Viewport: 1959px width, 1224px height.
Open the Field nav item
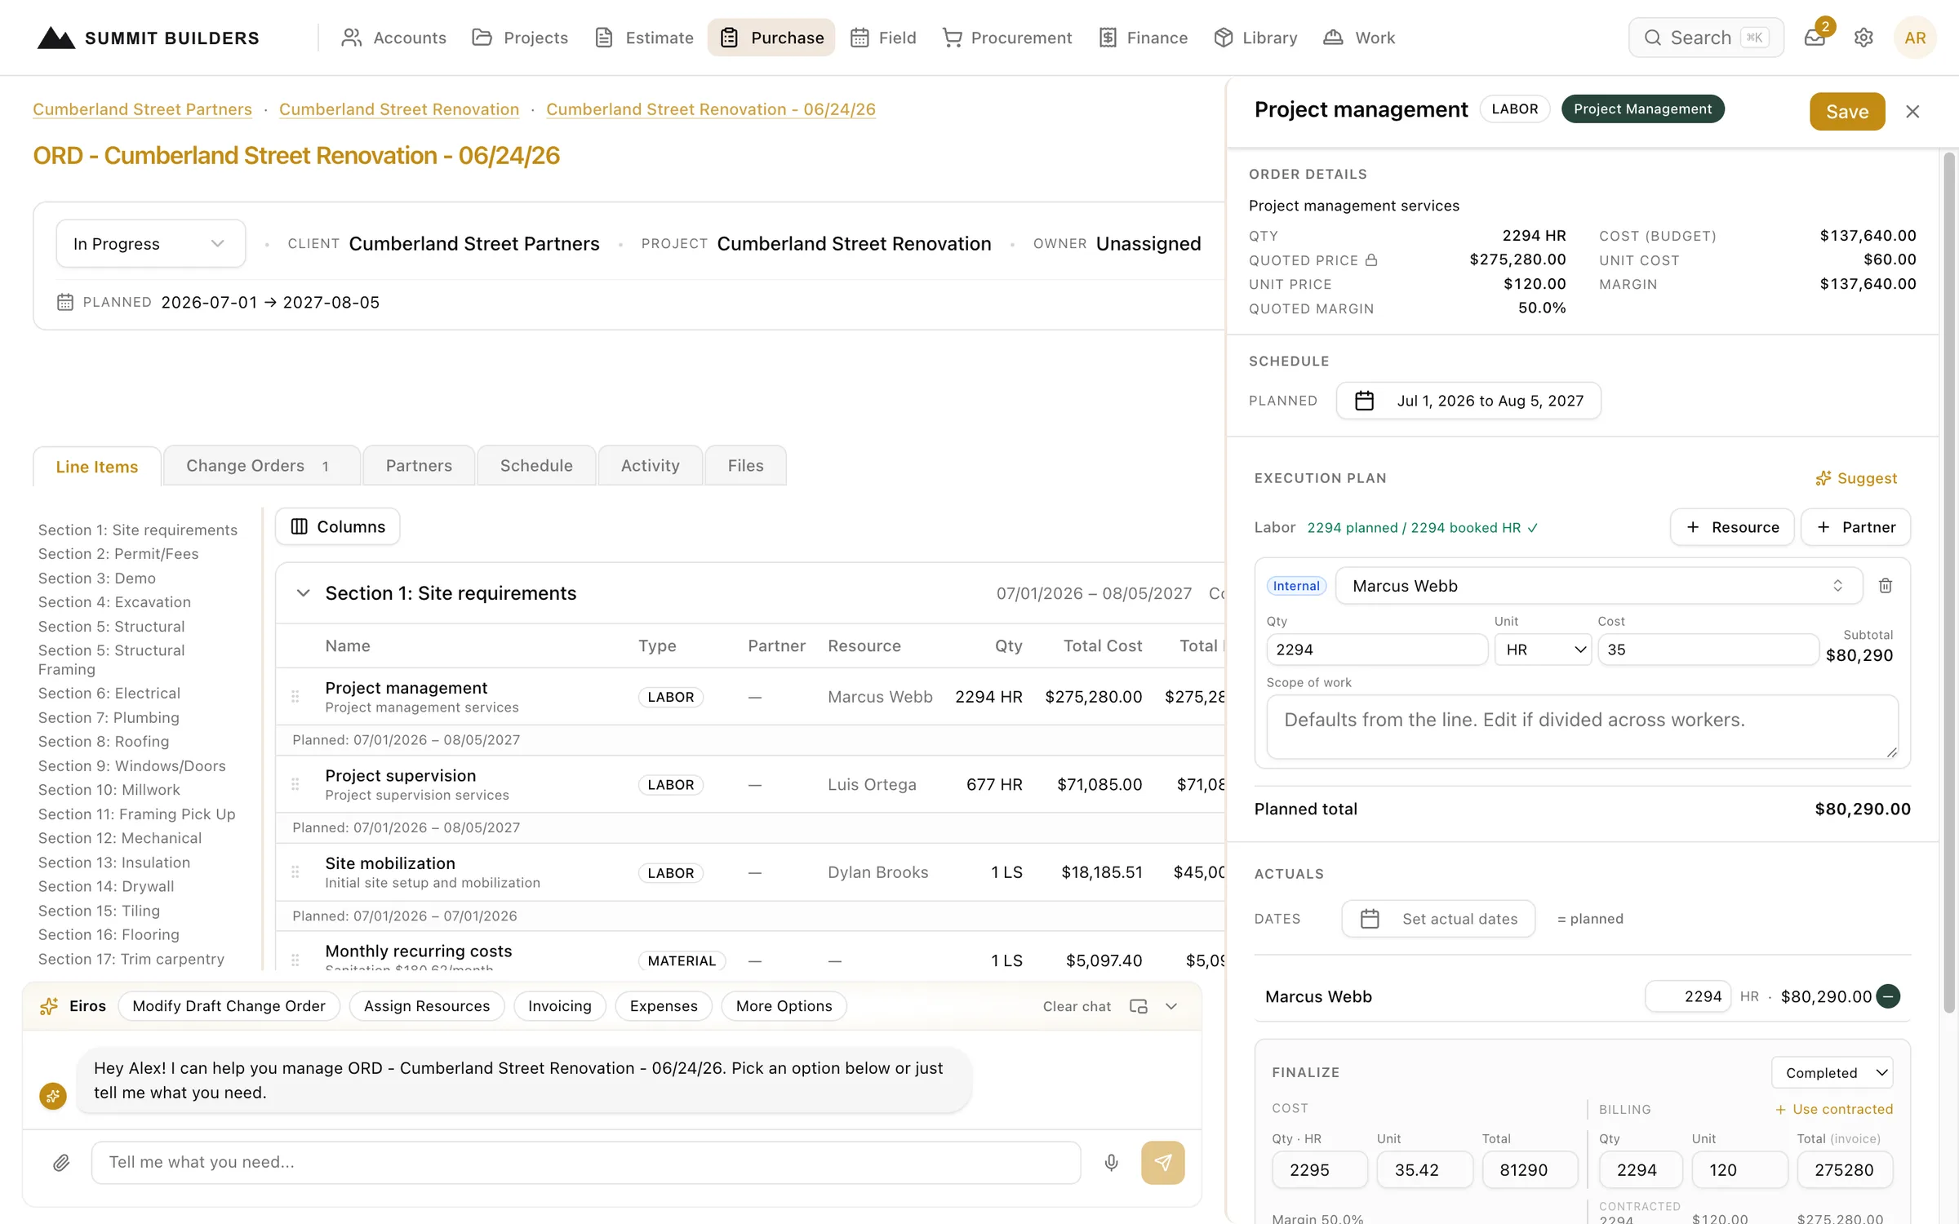coord(883,38)
